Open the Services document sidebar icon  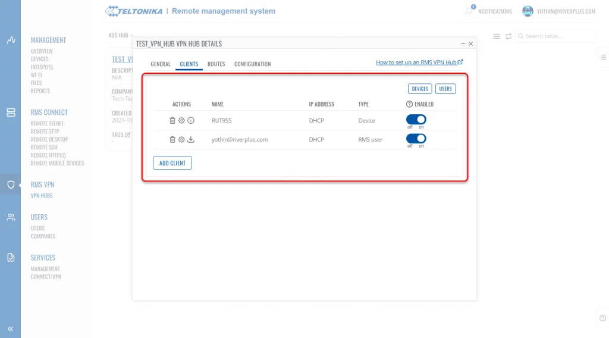[11, 258]
